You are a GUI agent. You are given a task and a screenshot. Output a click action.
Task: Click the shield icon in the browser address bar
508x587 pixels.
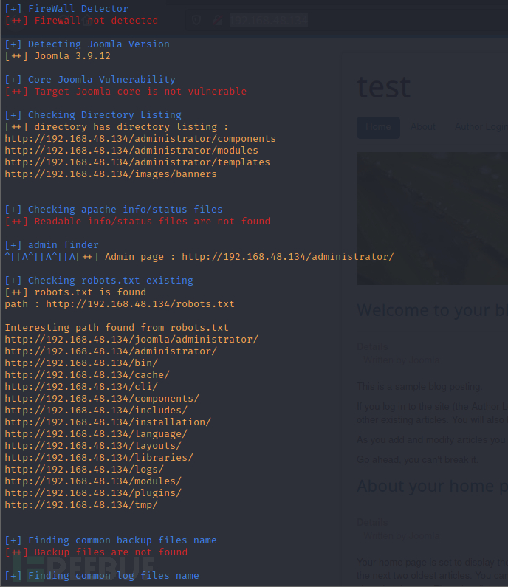point(196,20)
